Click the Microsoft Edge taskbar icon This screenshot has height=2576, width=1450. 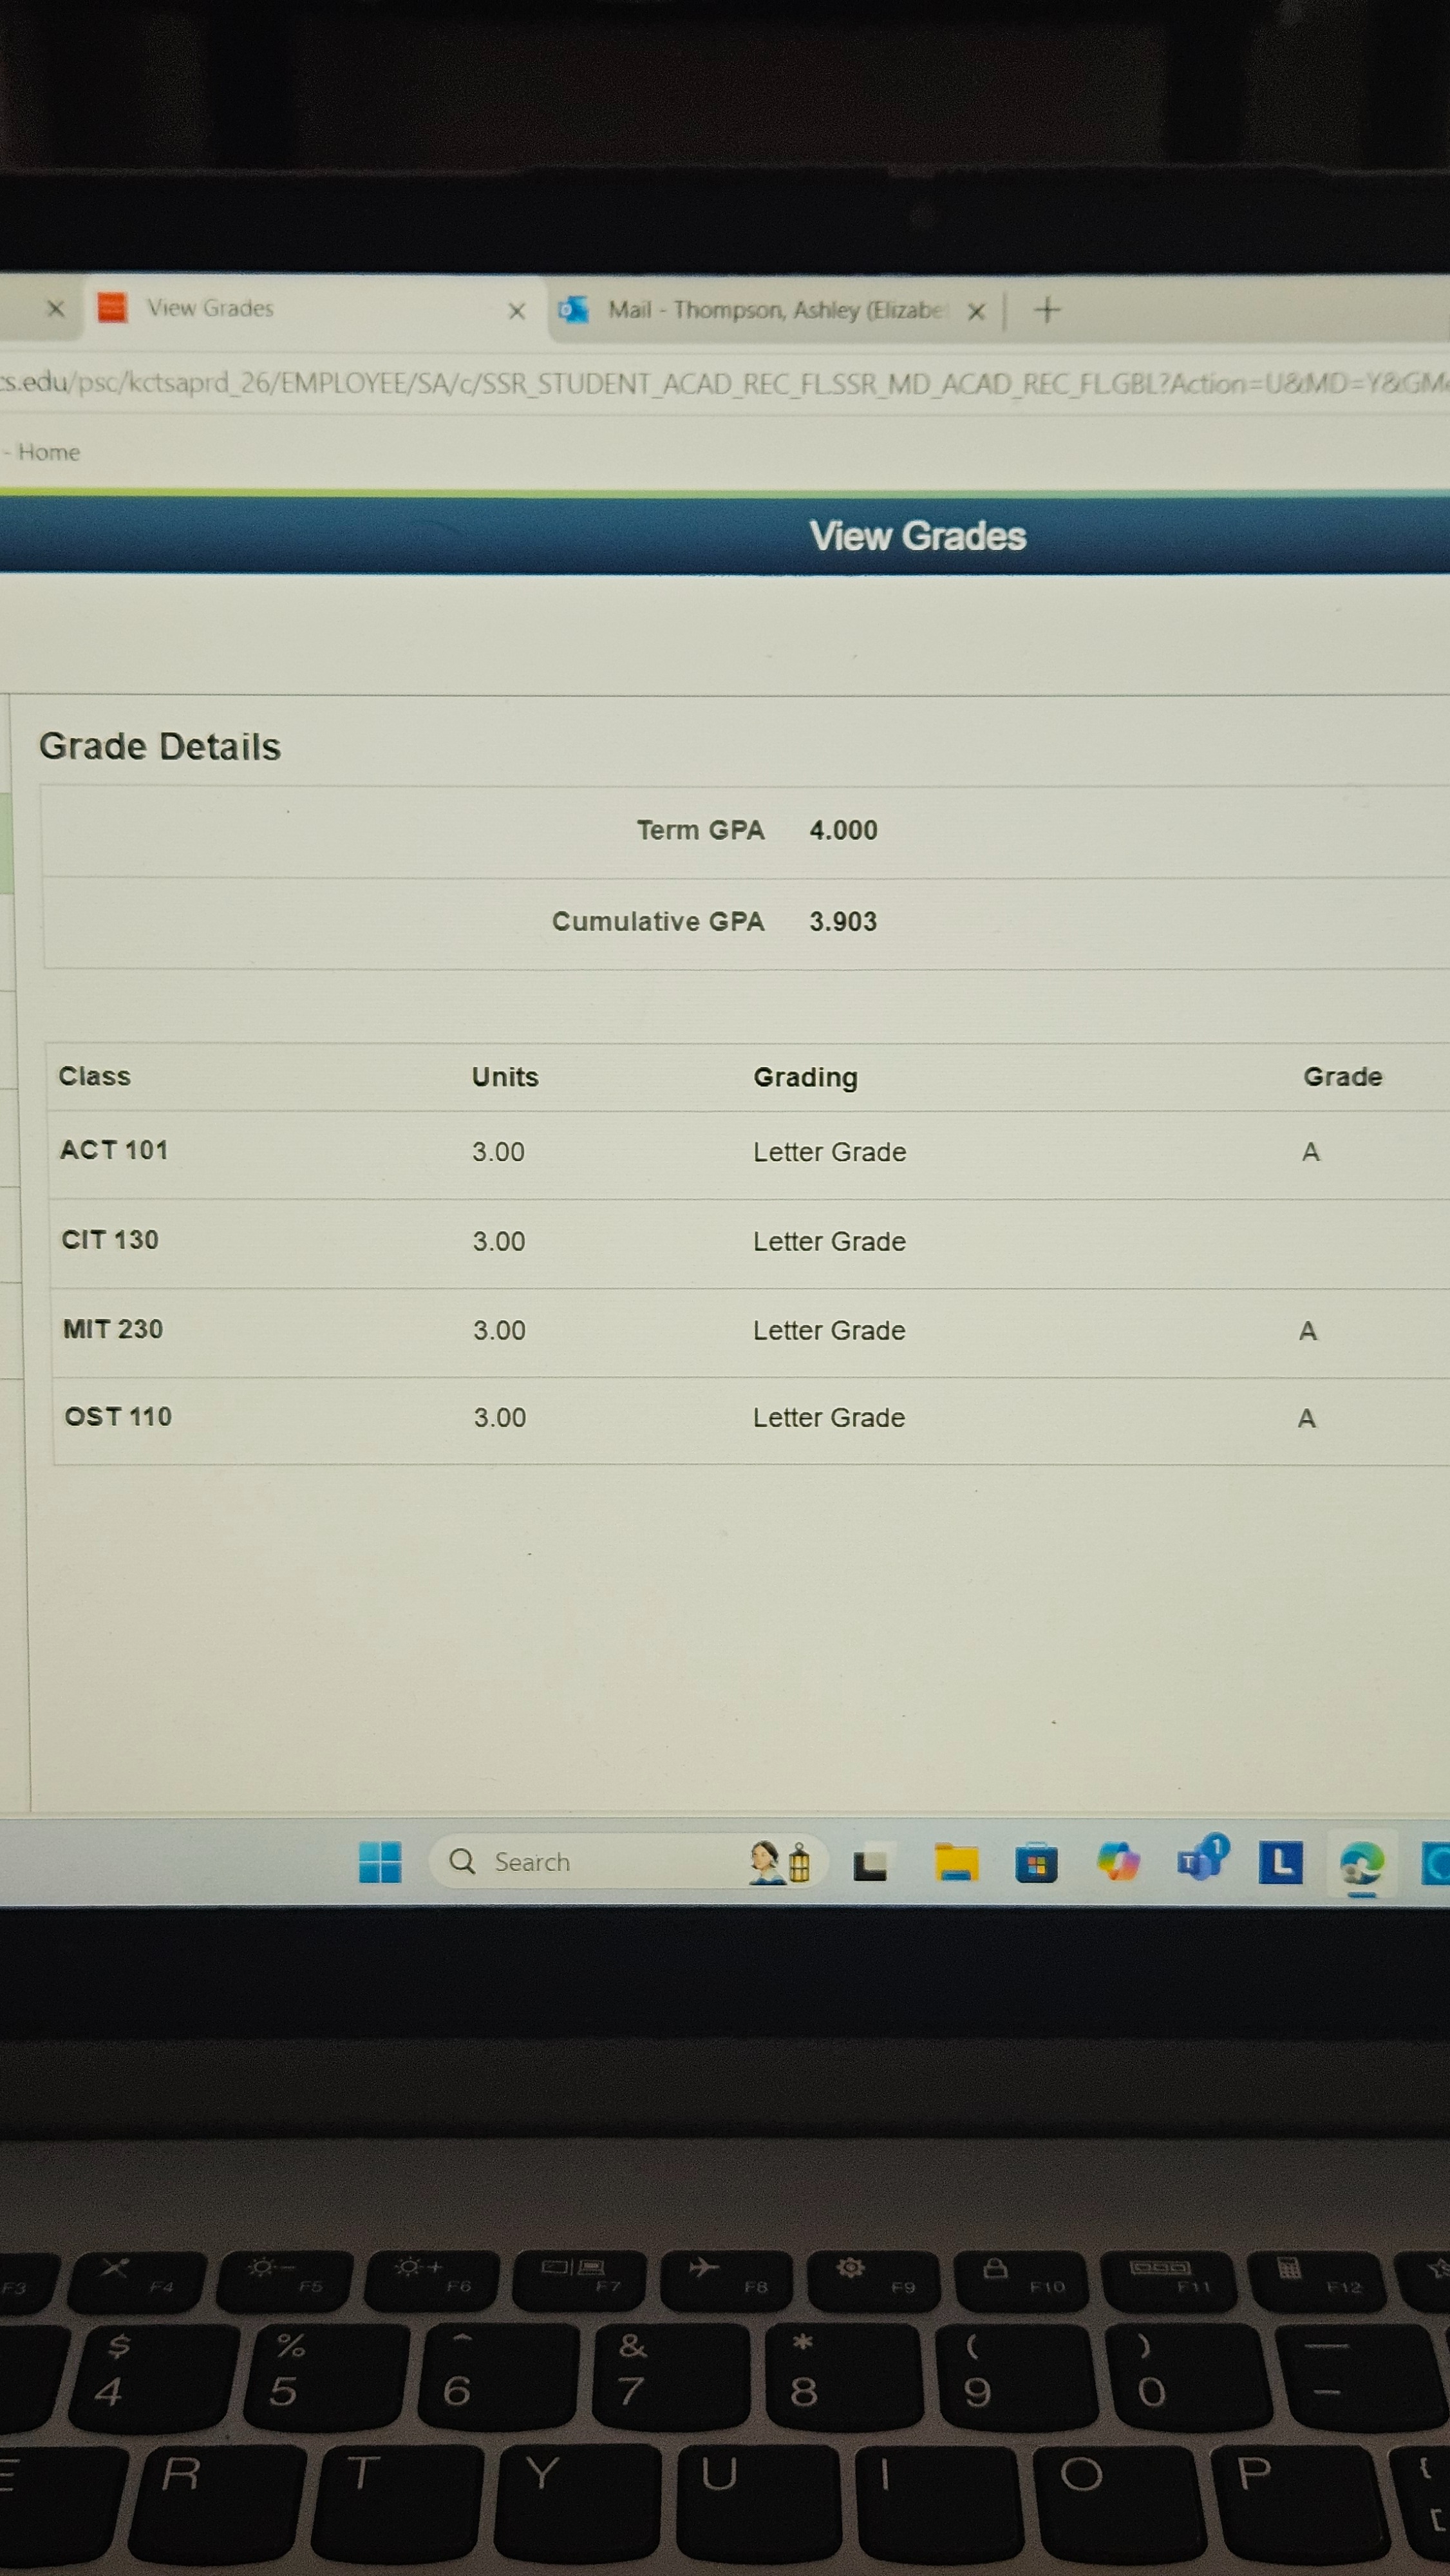click(1361, 1863)
